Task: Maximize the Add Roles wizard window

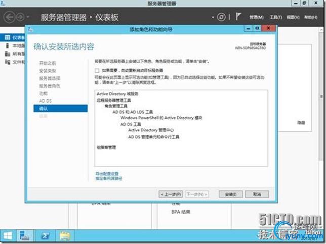Action: pos(257,28)
